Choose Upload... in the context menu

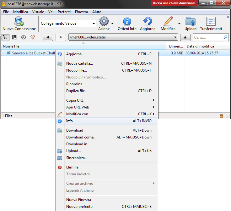pyautogui.click(x=107, y=151)
